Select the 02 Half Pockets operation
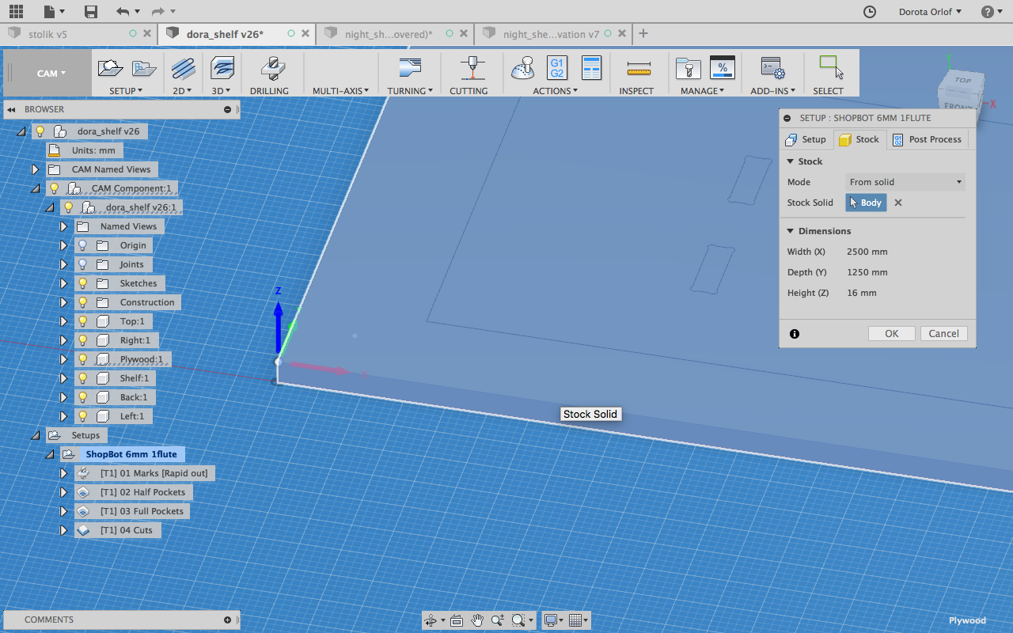 click(x=142, y=492)
